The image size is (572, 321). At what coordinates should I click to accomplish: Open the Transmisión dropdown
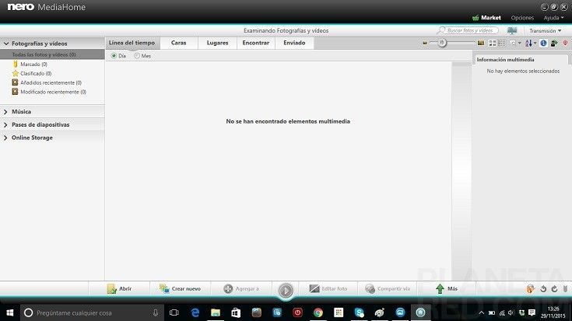pyautogui.click(x=545, y=30)
